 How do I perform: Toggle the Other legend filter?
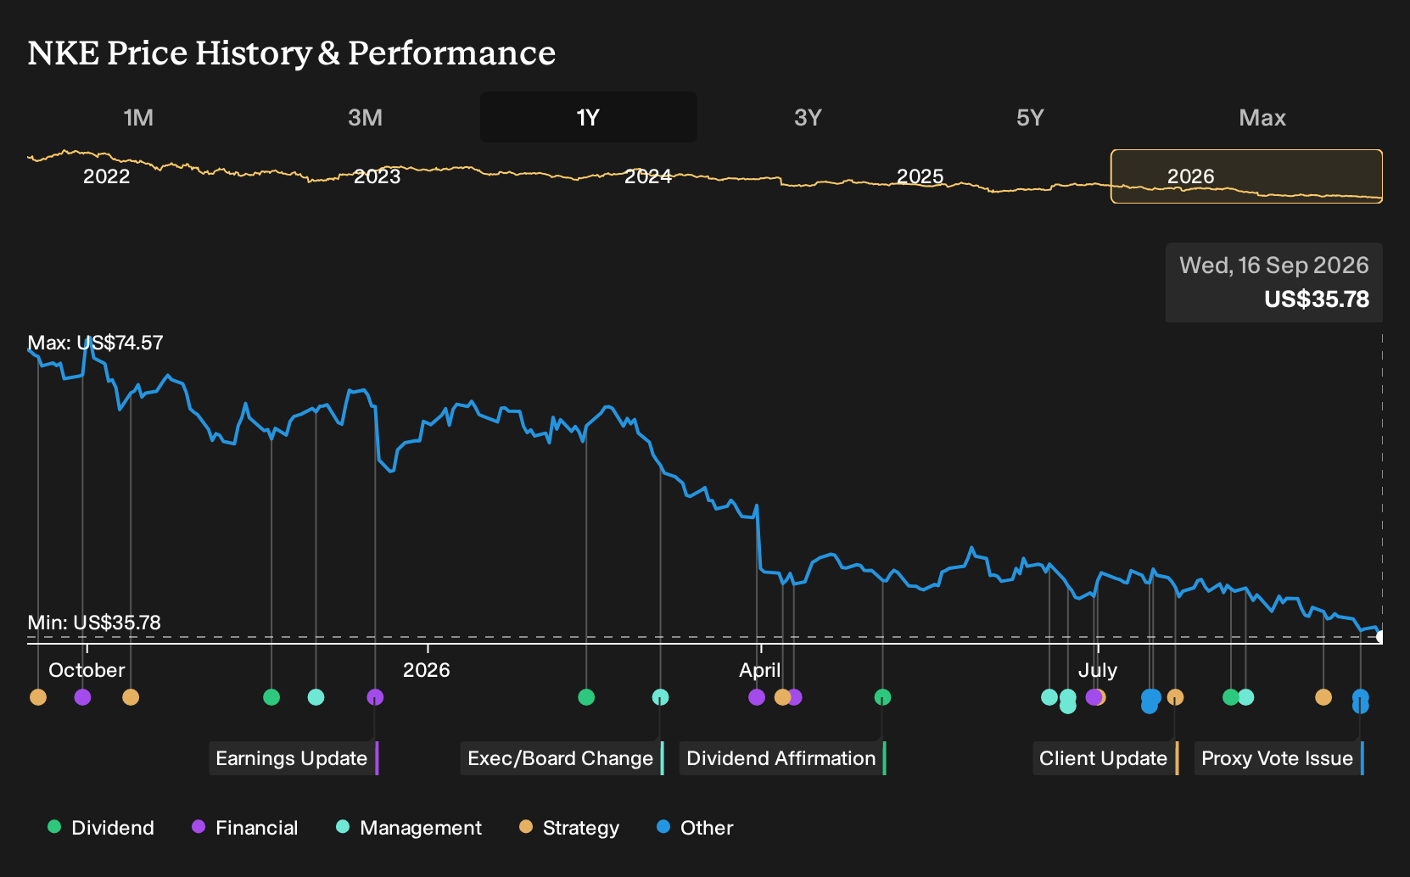[x=695, y=828]
